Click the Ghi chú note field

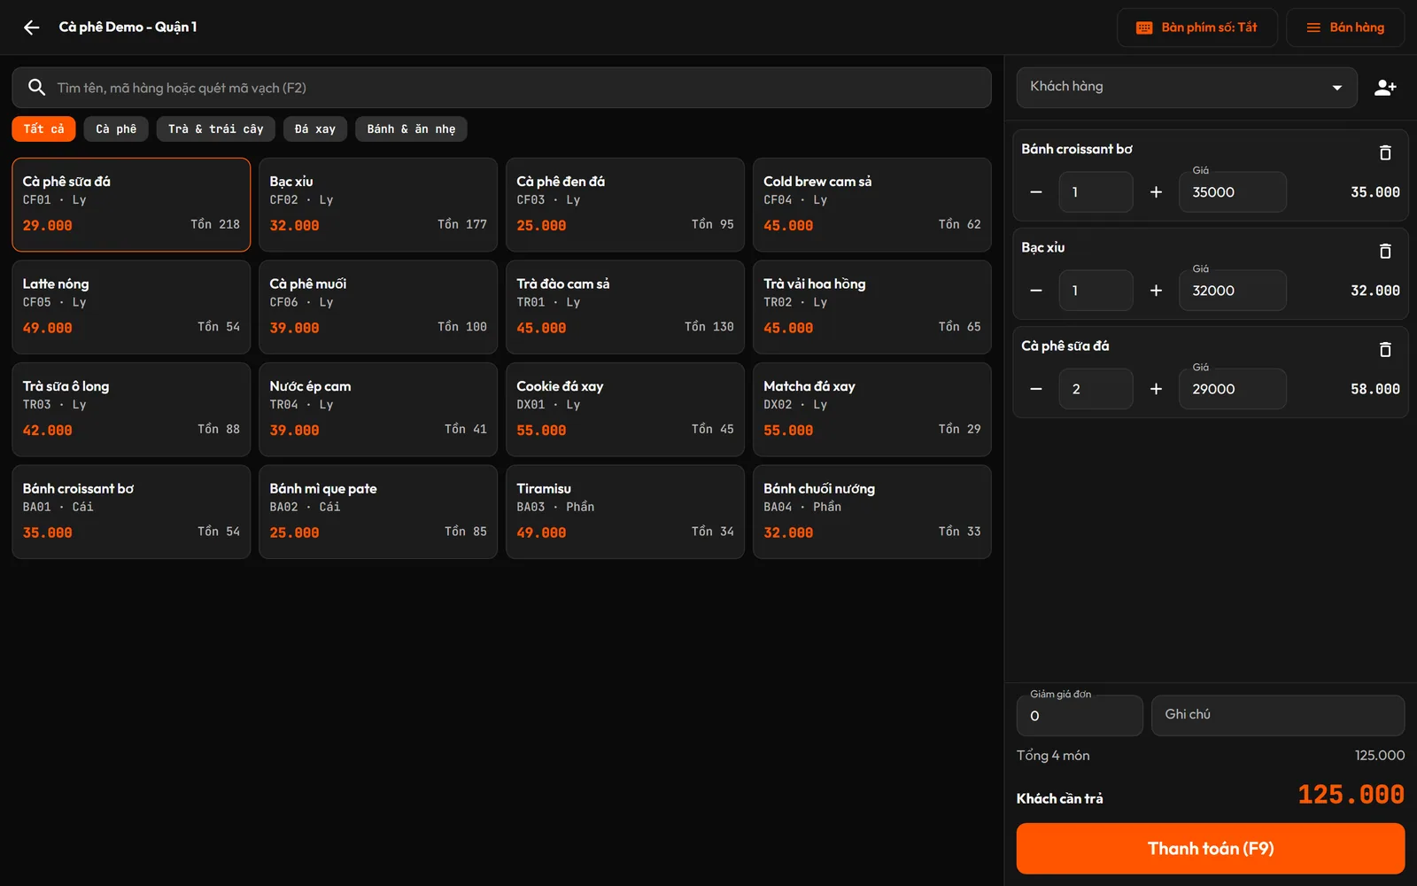coord(1278,716)
